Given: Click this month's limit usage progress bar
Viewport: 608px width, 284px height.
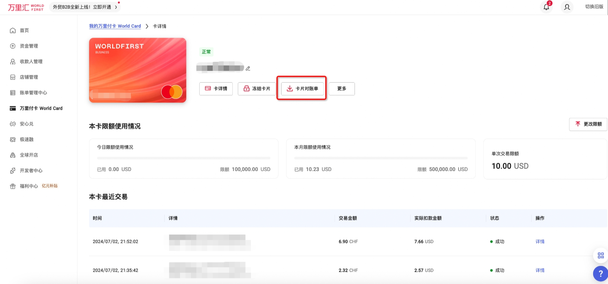Looking at the screenshot, I should 381,158.
